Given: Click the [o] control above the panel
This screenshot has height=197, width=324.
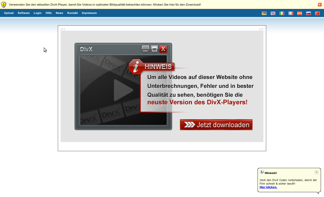Looking at the screenshot, I should (x=261, y=29).
